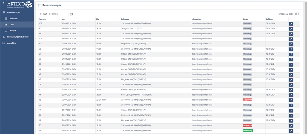The height and width of the screenshot is (134, 307).
Task: Open Reservierungsmitarbeiter 1 user entry
Action: (x=17, y=37)
